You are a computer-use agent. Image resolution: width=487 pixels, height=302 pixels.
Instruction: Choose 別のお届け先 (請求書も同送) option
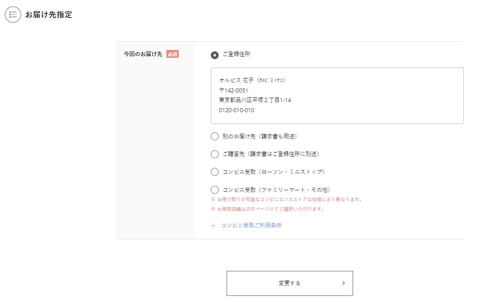click(215, 136)
